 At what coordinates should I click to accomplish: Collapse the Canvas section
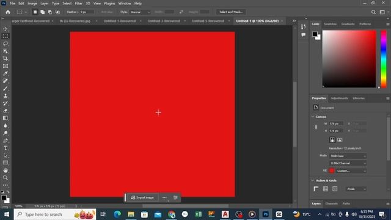tap(313, 117)
